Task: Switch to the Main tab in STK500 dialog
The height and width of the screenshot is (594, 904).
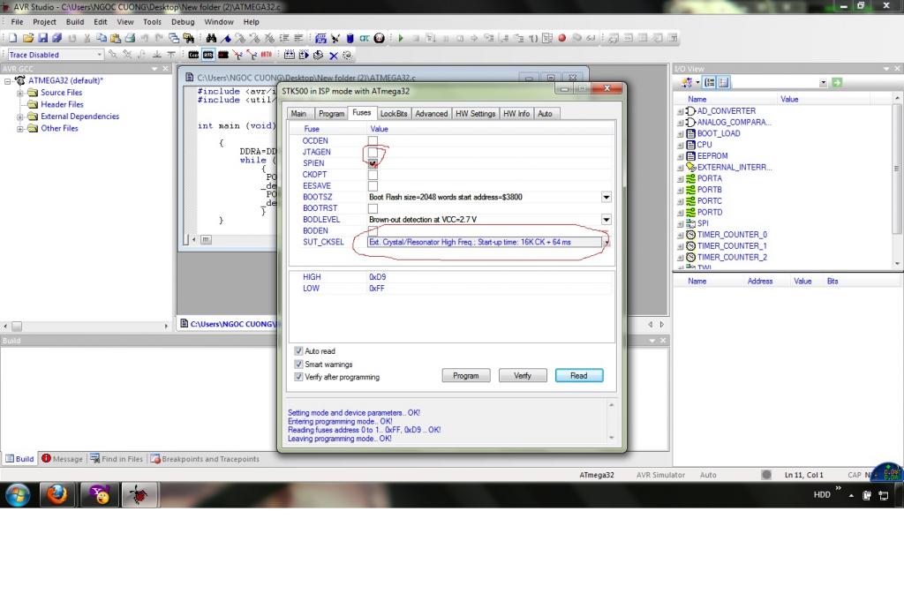Action: 298,114
